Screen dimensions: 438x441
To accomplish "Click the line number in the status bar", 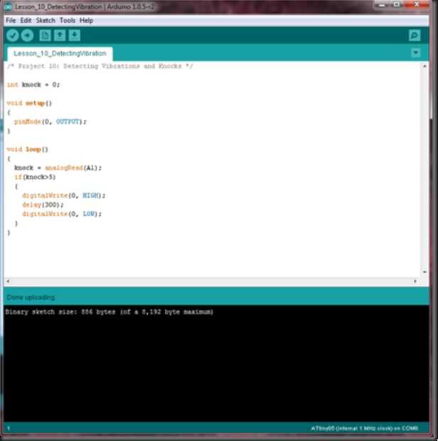I will [x=9, y=428].
